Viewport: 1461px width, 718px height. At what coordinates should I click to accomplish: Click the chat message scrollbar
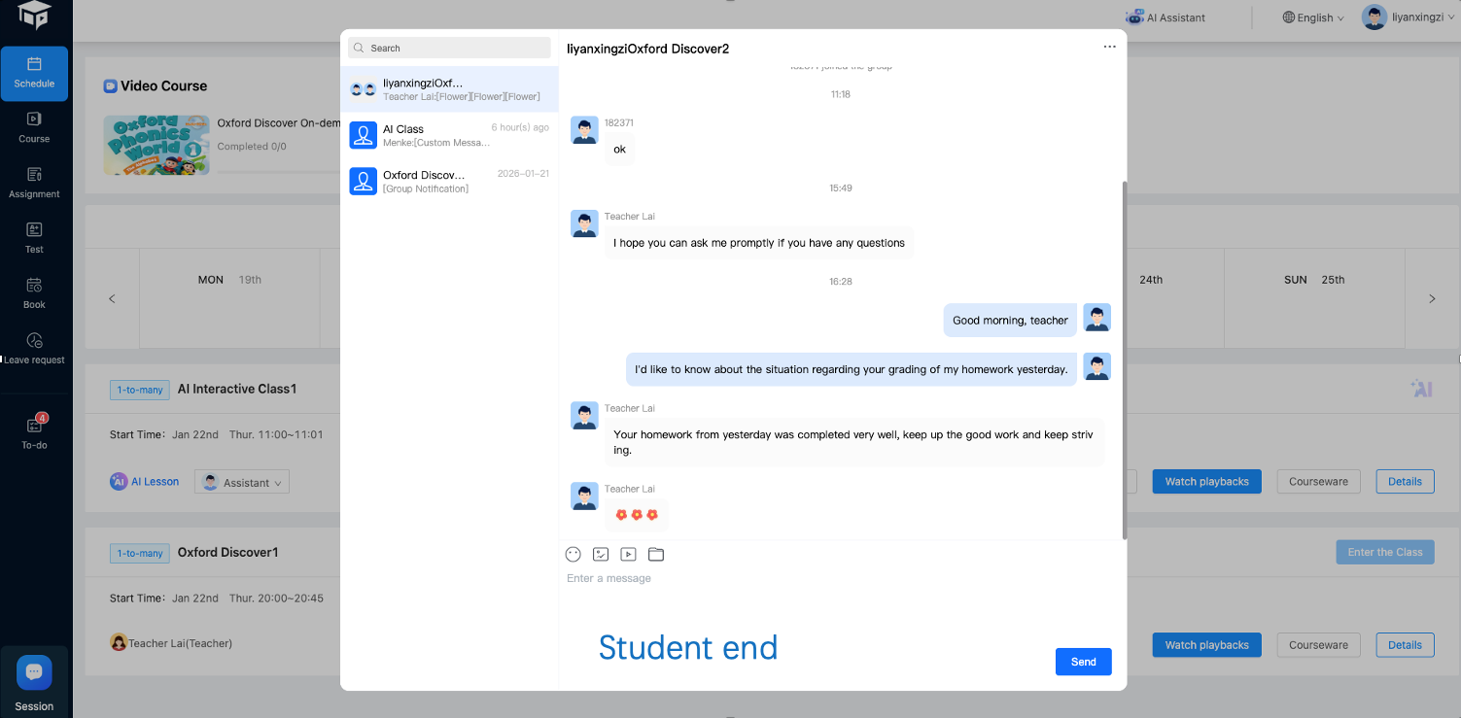click(1125, 359)
